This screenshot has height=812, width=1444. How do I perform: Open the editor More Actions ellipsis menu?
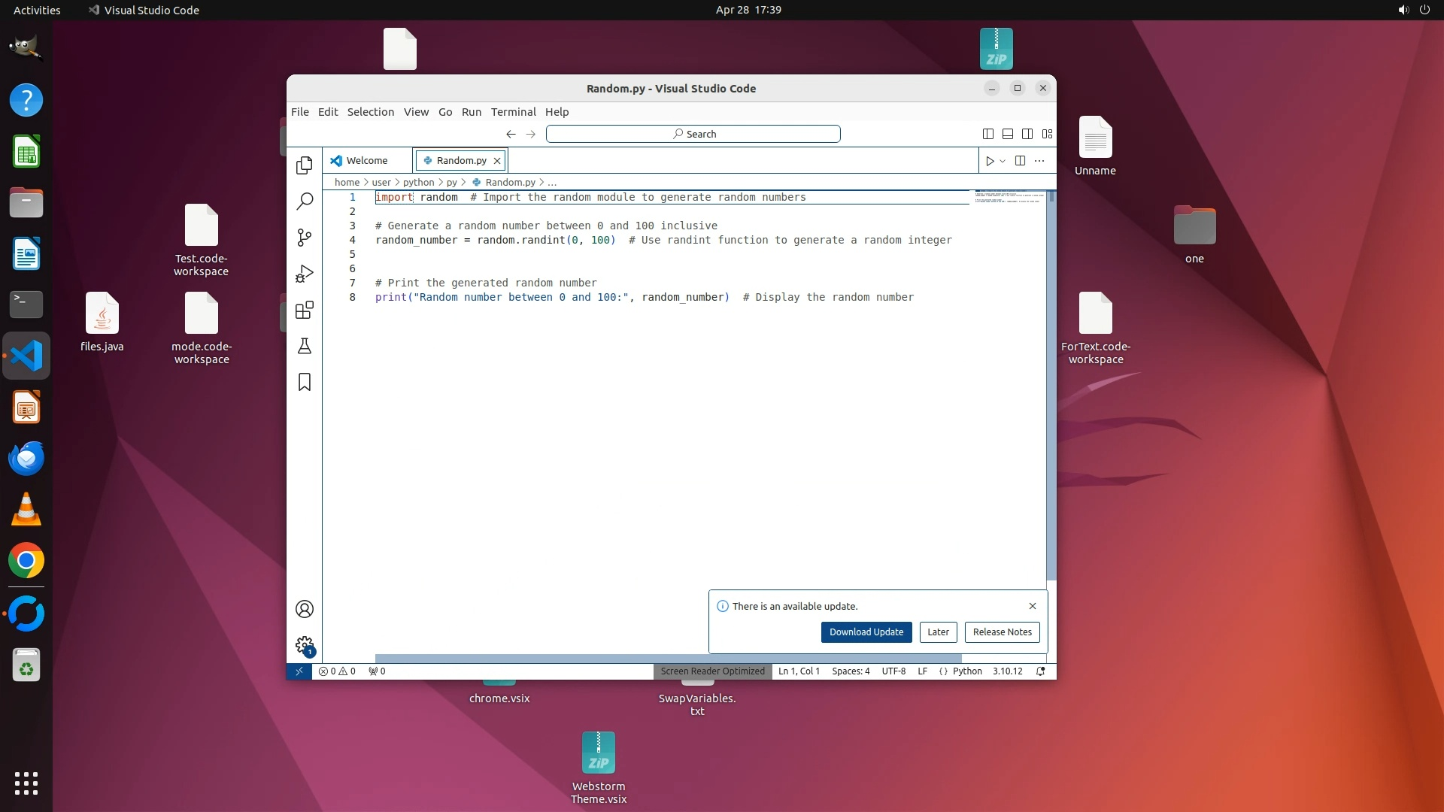click(1039, 161)
